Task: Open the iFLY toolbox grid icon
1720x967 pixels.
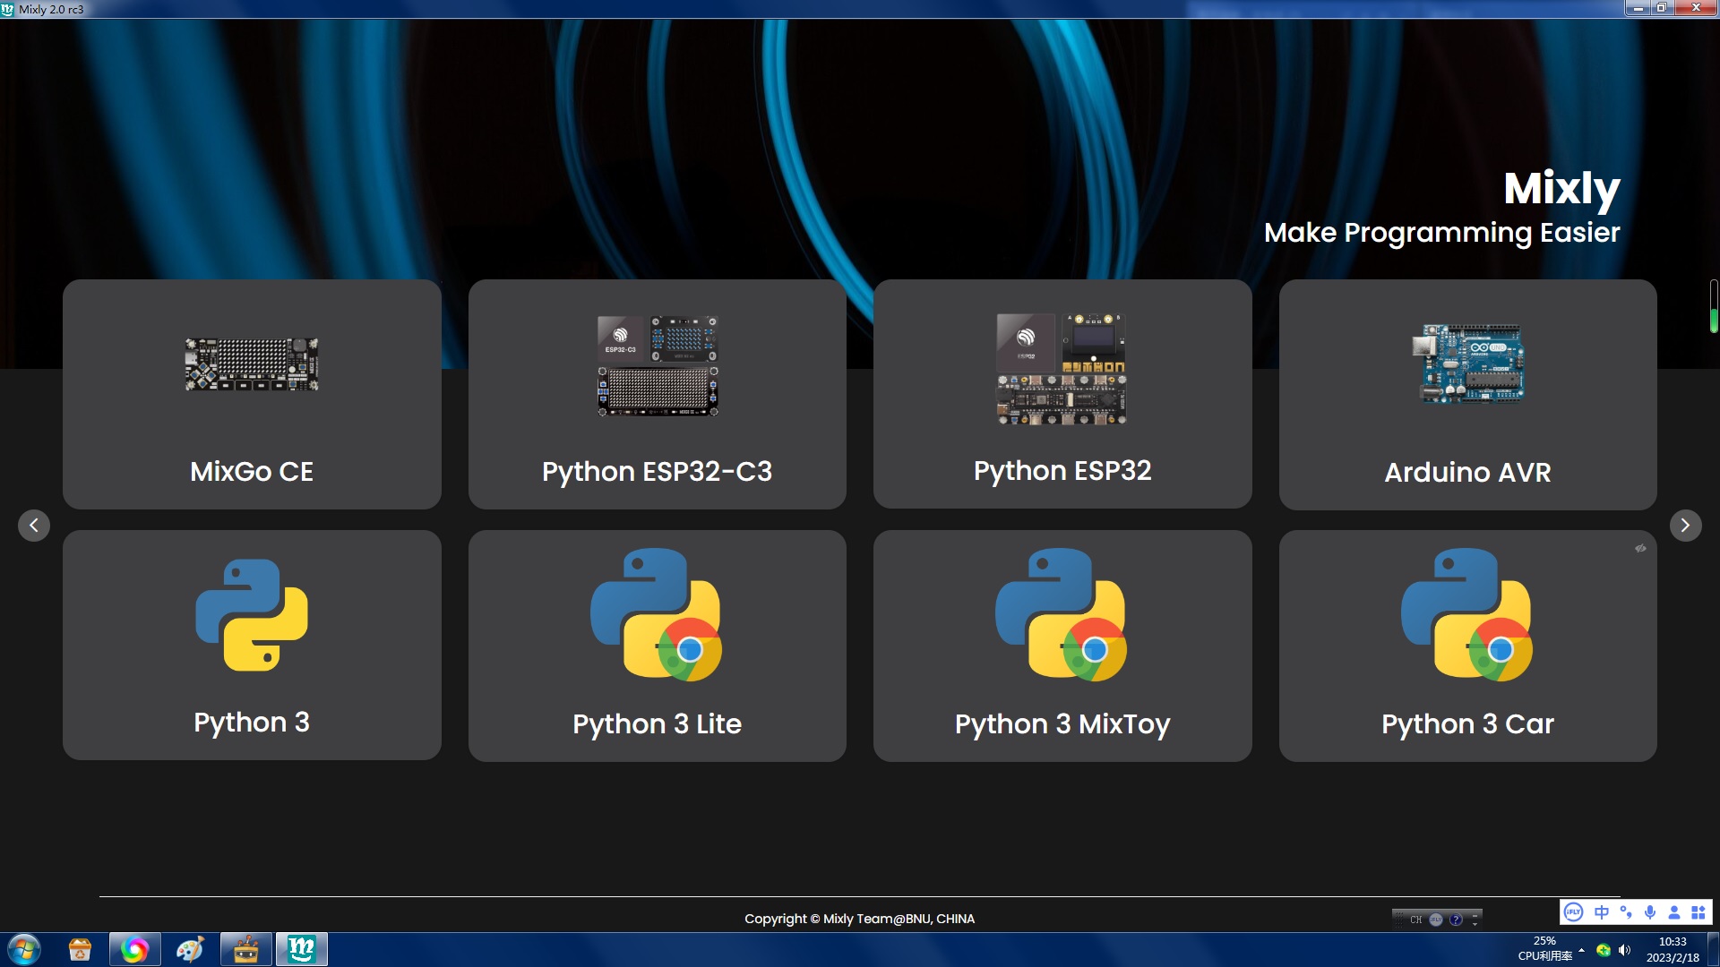Action: (x=1698, y=912)
